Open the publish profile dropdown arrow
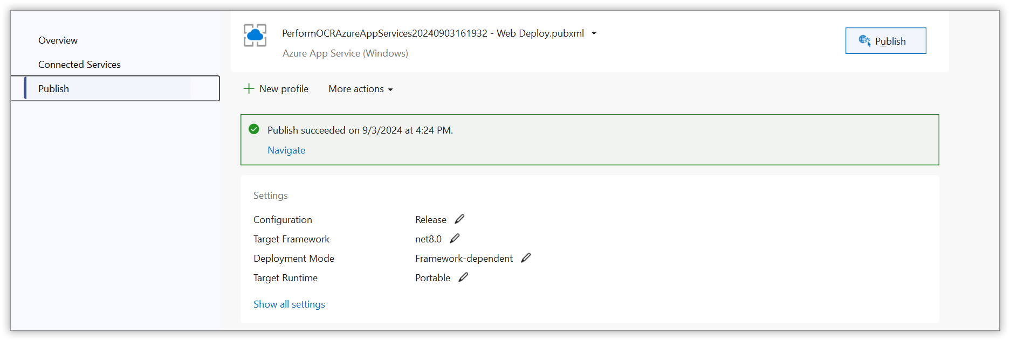 tap(593, 33)
